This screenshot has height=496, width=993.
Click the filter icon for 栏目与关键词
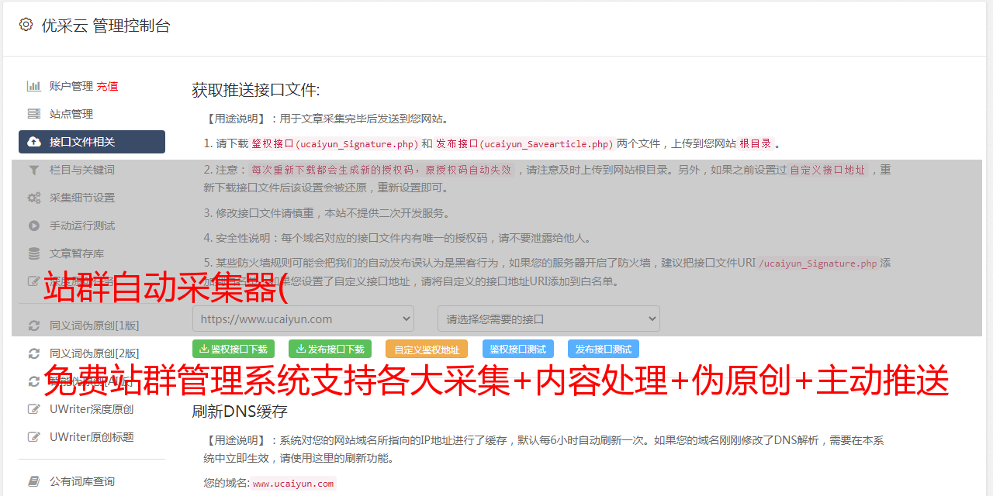coord(34,170)
